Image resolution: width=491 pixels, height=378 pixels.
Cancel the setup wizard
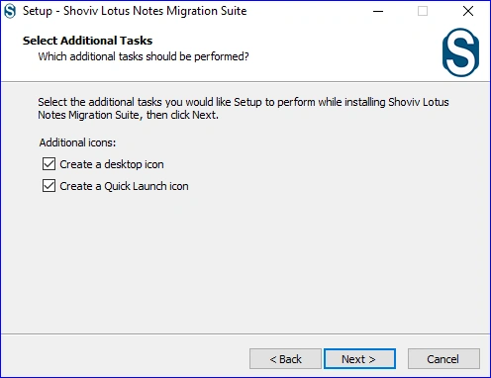point(443,358)
